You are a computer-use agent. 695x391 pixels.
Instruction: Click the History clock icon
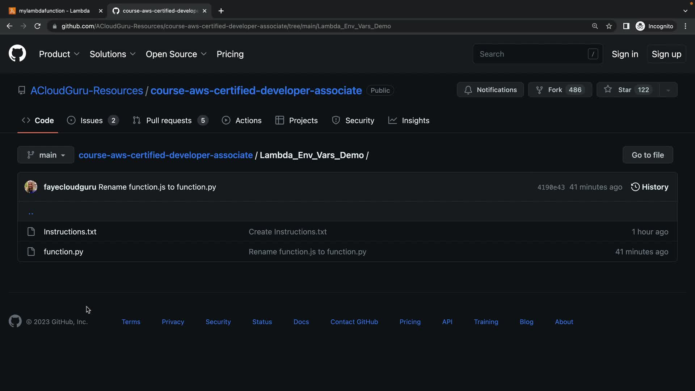635,187
